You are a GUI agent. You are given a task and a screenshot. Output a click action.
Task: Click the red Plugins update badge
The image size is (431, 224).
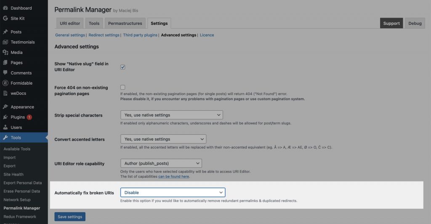pos(29,117)
